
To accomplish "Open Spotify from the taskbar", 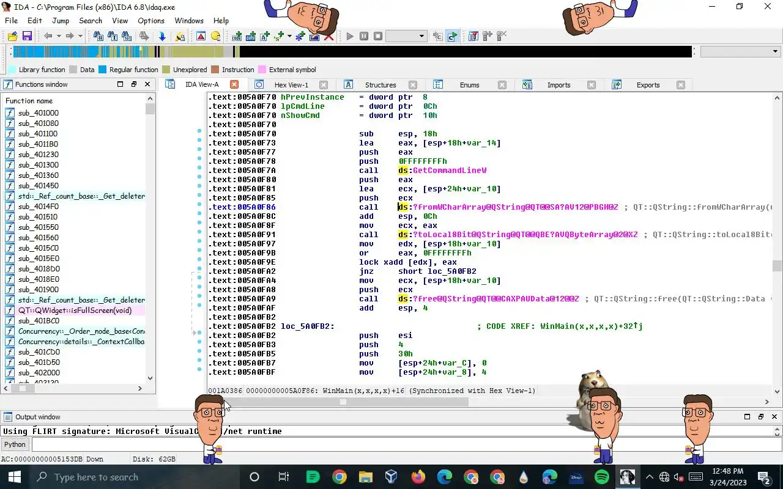I will (x=601, y=477).
